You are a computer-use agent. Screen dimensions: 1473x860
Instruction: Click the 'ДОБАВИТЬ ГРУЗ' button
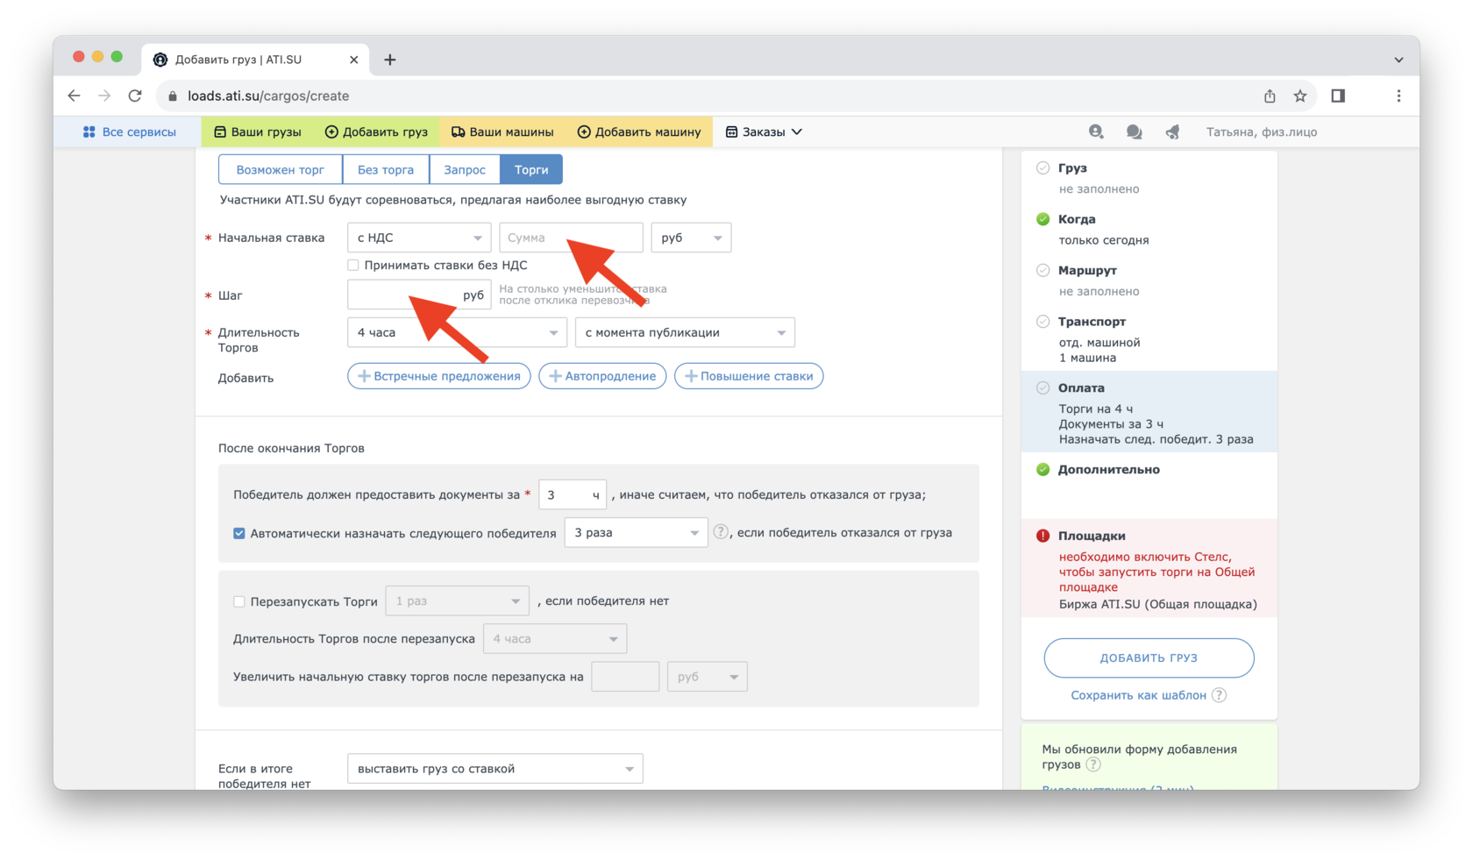point(1149,657)
